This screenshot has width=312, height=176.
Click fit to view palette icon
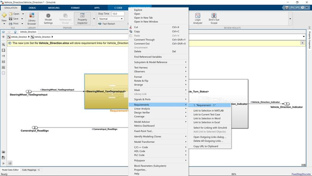[4, 50]
